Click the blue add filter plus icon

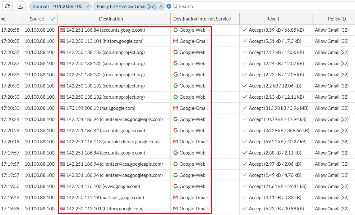click(x=169, y=6)
